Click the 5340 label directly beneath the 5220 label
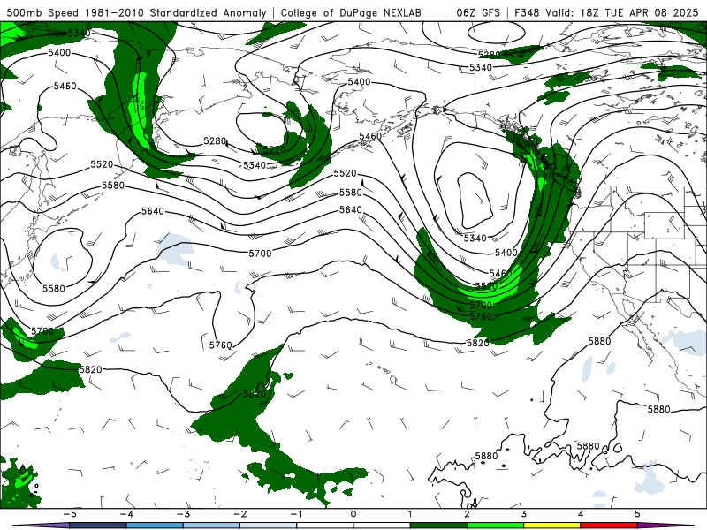Viewport: 707px width, 530px height. click(x=255, y=165)
